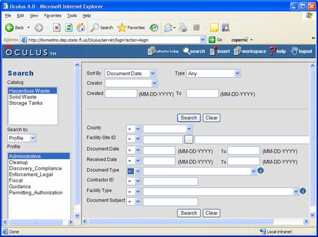Open Contractor lookup in Oculus bar
Viewport: 318px width, 237px height.
163,51
